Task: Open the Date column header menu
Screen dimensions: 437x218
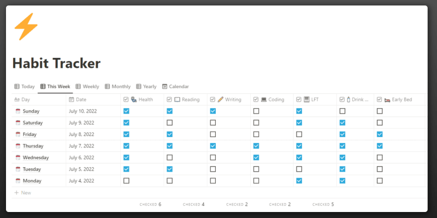Action: (x=93, y=99)
